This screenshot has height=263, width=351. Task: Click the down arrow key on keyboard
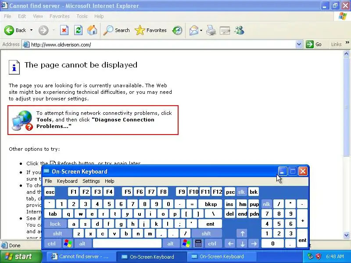tap(243, 243)
